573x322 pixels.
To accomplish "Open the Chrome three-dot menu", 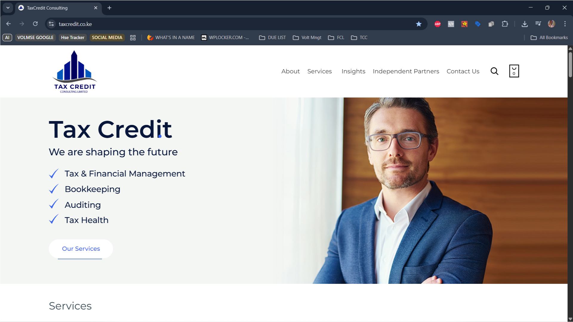I will point(565,24).
